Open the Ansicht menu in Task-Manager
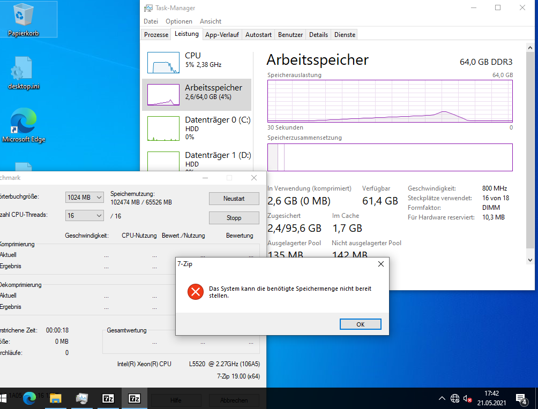Viewport: 538px width, 409px height. tap(211, 21)
